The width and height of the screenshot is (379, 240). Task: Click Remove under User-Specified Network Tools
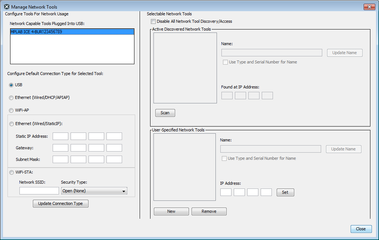click(209, 211)
